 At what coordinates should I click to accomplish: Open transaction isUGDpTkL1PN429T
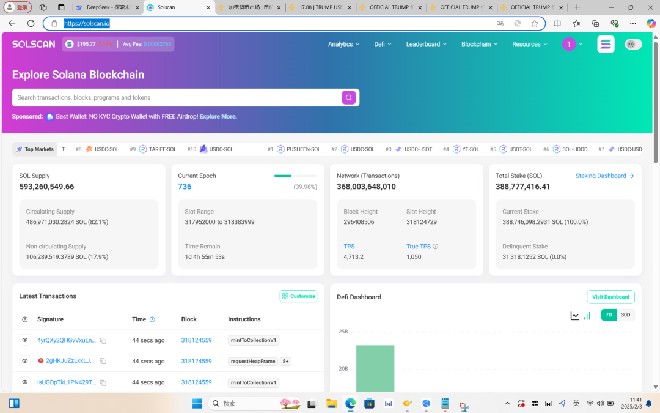coord(67,382)
